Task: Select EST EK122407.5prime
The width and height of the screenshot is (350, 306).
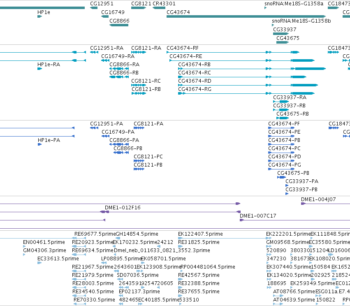Action: (x=200, y=234)
